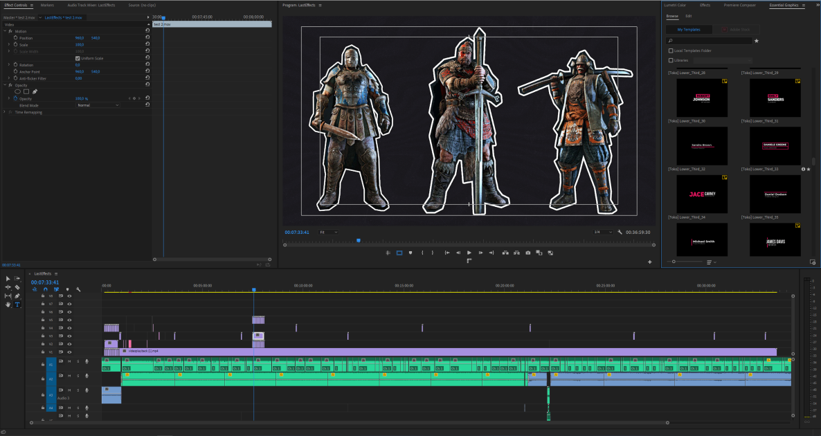The image size is (821, 436).
Task: Uncheck Uniform Scale checkbox
Action: click(78, 58)
